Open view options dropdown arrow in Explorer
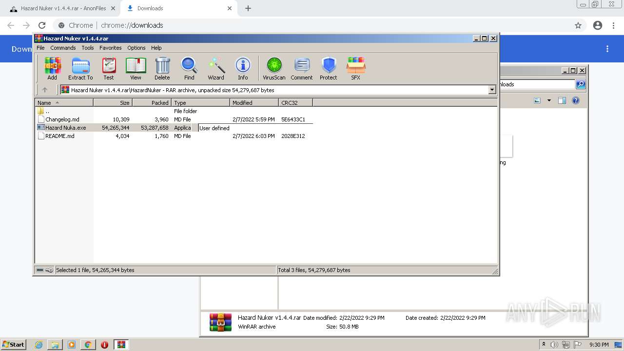Viewport: 624px width, 351px height. point(549,100)
